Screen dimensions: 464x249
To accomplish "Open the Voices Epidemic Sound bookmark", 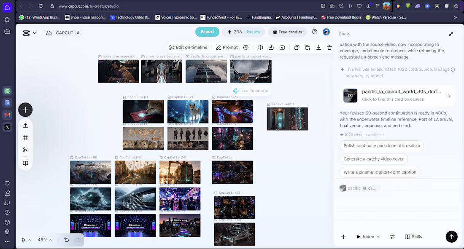I will tap(176, 17).
